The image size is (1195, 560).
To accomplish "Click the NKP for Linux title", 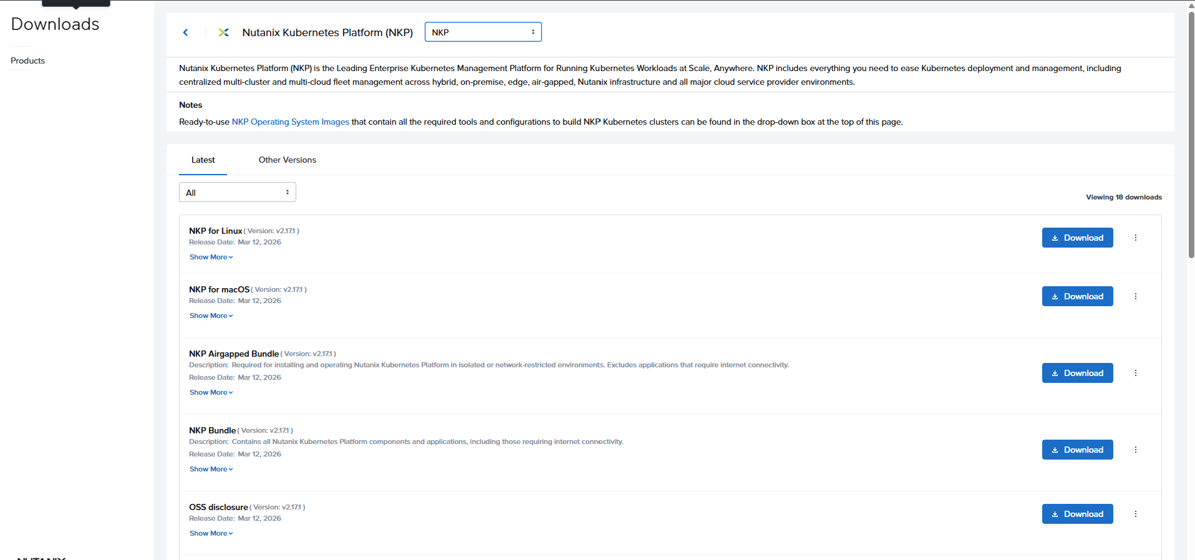I will (x=215, y=231).
